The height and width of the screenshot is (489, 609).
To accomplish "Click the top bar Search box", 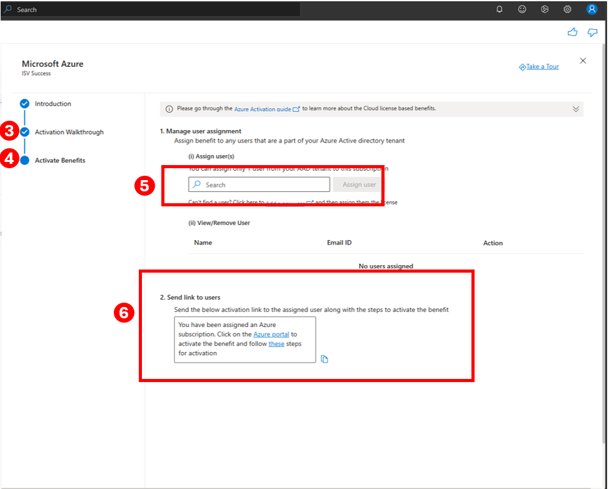I will pos(151,9).
